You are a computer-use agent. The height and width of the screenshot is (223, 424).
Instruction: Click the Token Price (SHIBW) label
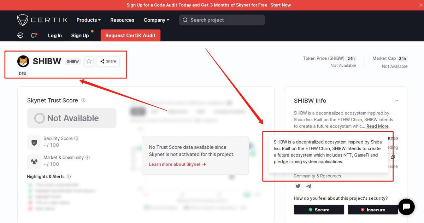tap(324, 58)
